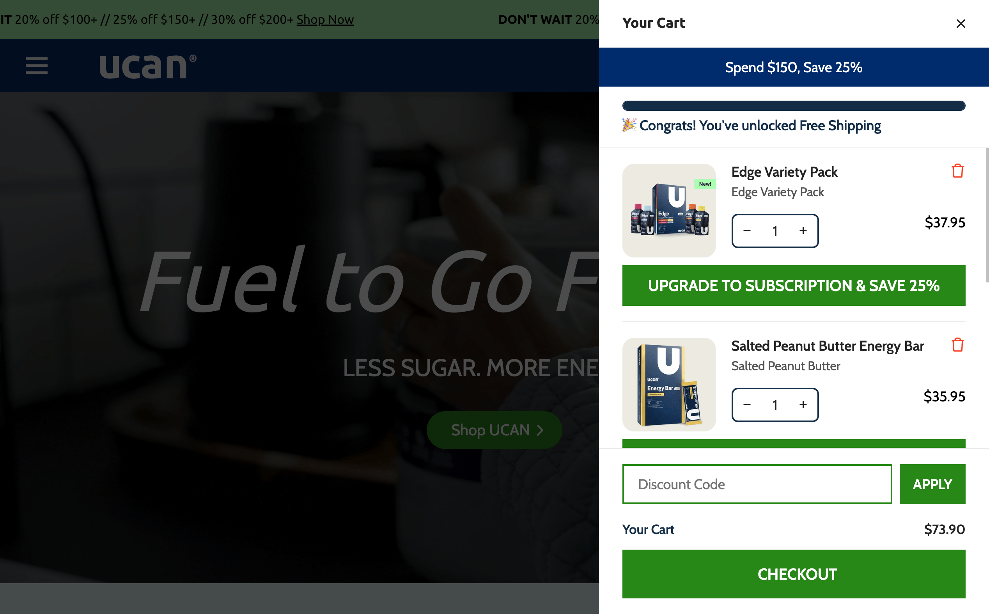Select the Discount Code input field
989x614 pixels.
tap(757, 484)
